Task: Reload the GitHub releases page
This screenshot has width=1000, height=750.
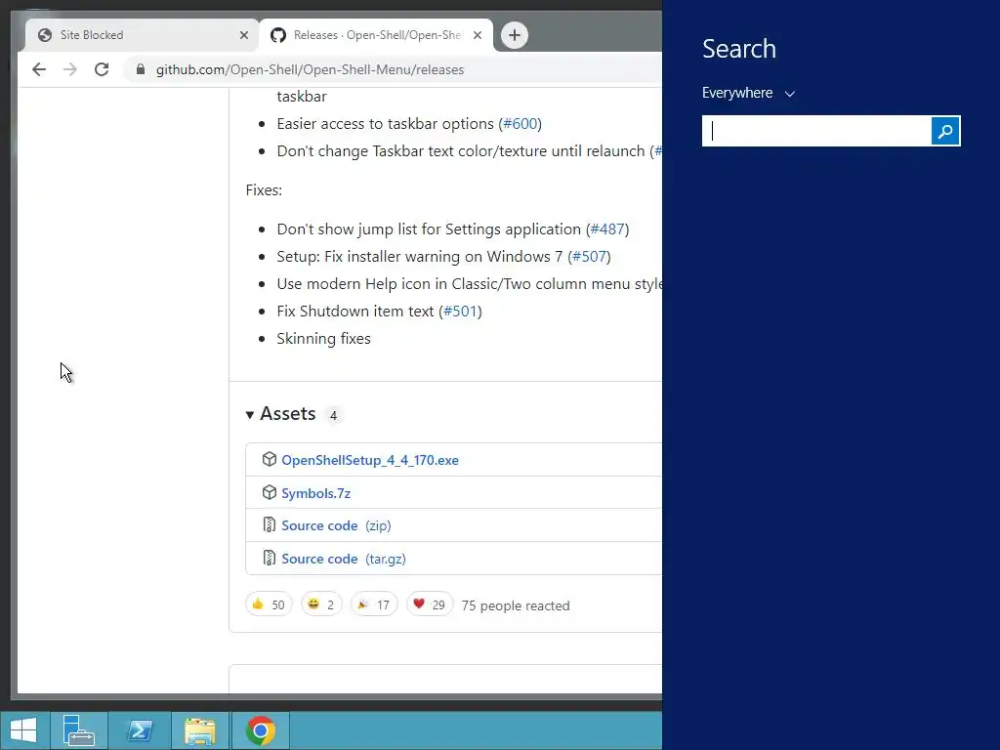Action: click(x=102, y=69)
